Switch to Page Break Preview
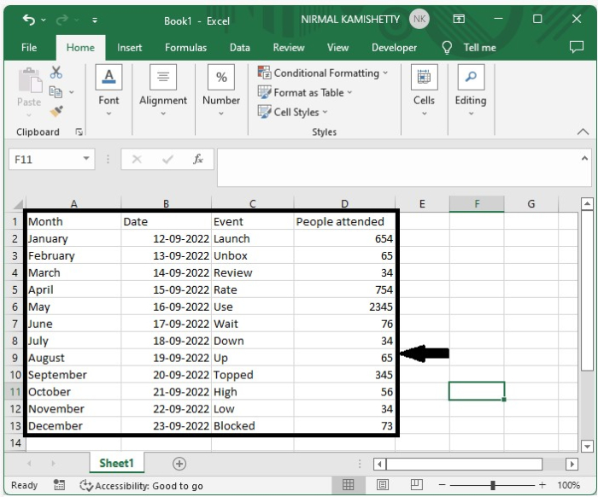 coord(417,485)
